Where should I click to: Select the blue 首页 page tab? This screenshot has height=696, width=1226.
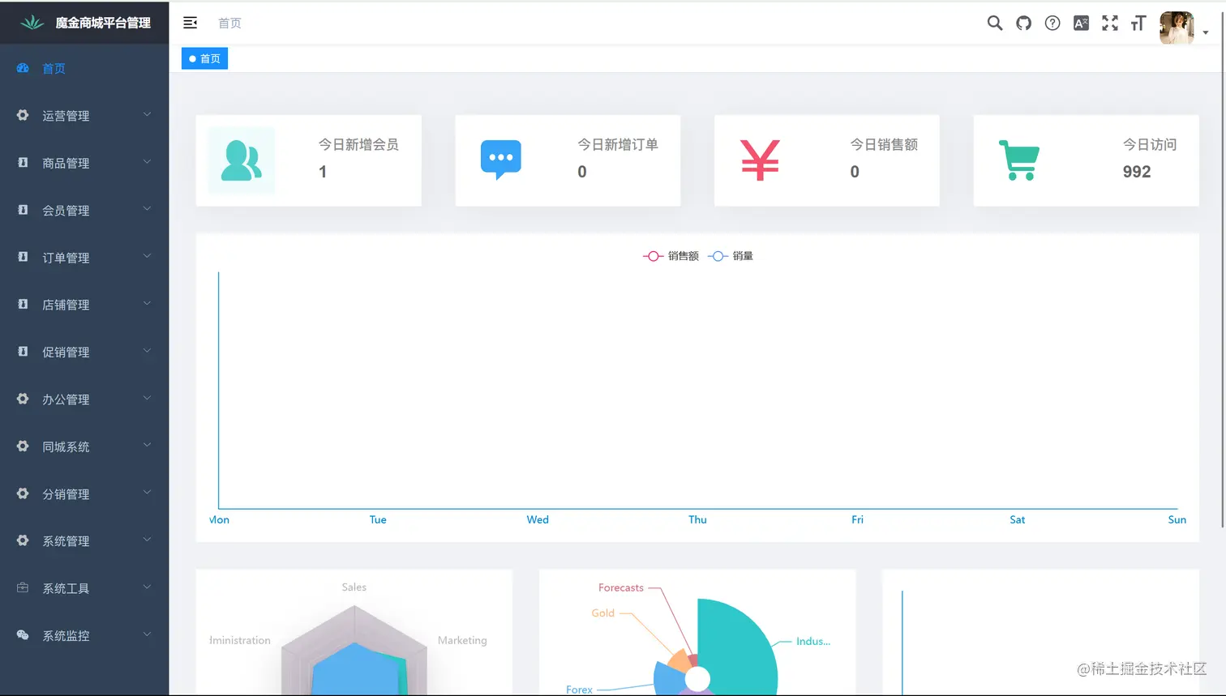(204, 58)
